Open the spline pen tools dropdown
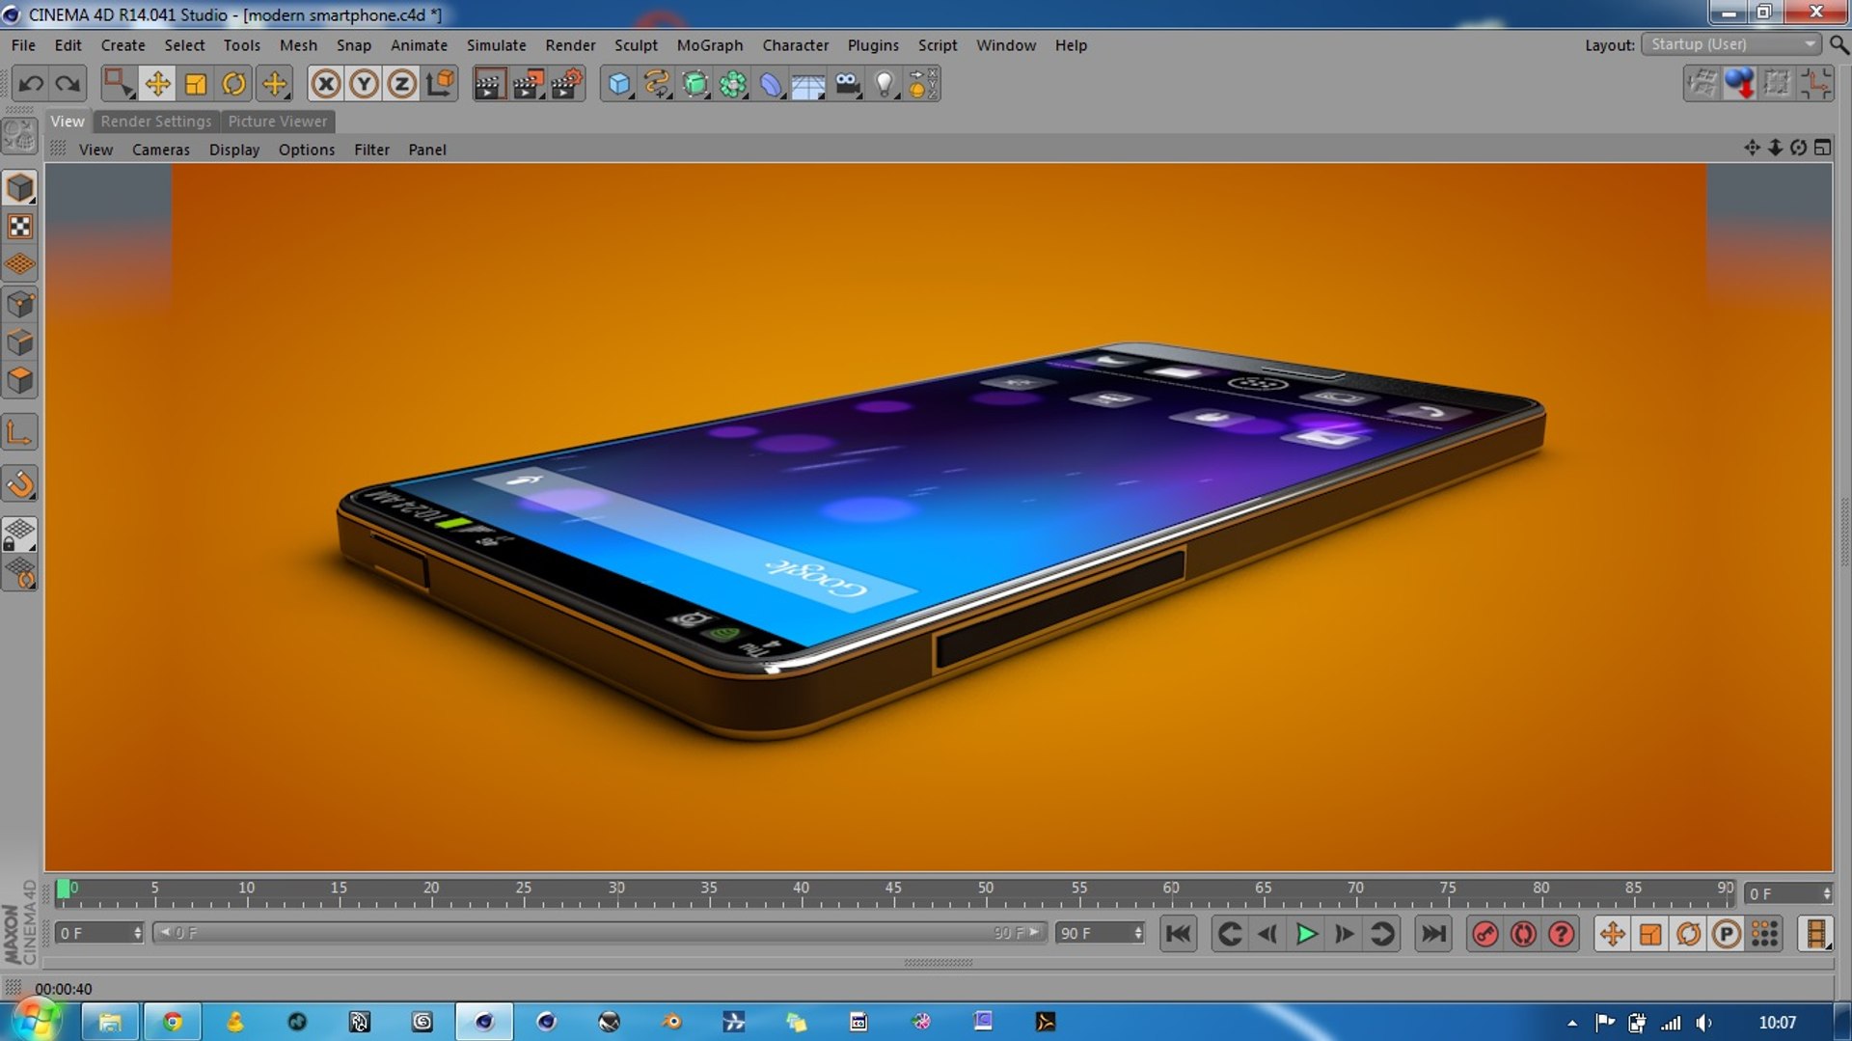The width and height of the screenshot is (1852, 1041). 657,84
